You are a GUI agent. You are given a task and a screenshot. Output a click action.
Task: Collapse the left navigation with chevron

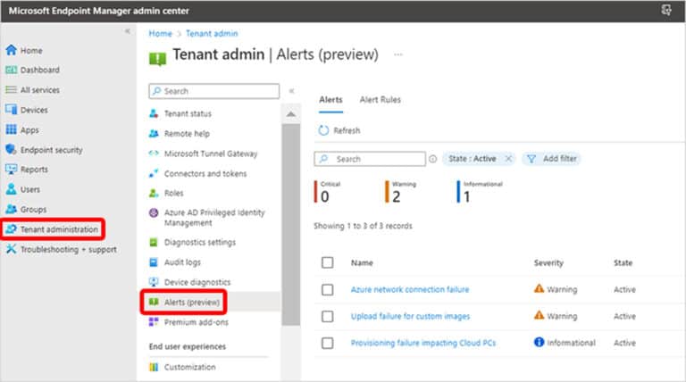(x=128, y=31)
